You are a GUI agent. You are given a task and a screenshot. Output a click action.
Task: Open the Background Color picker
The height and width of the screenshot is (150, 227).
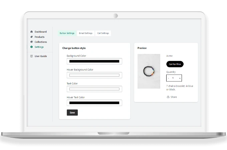pos(94,61)
